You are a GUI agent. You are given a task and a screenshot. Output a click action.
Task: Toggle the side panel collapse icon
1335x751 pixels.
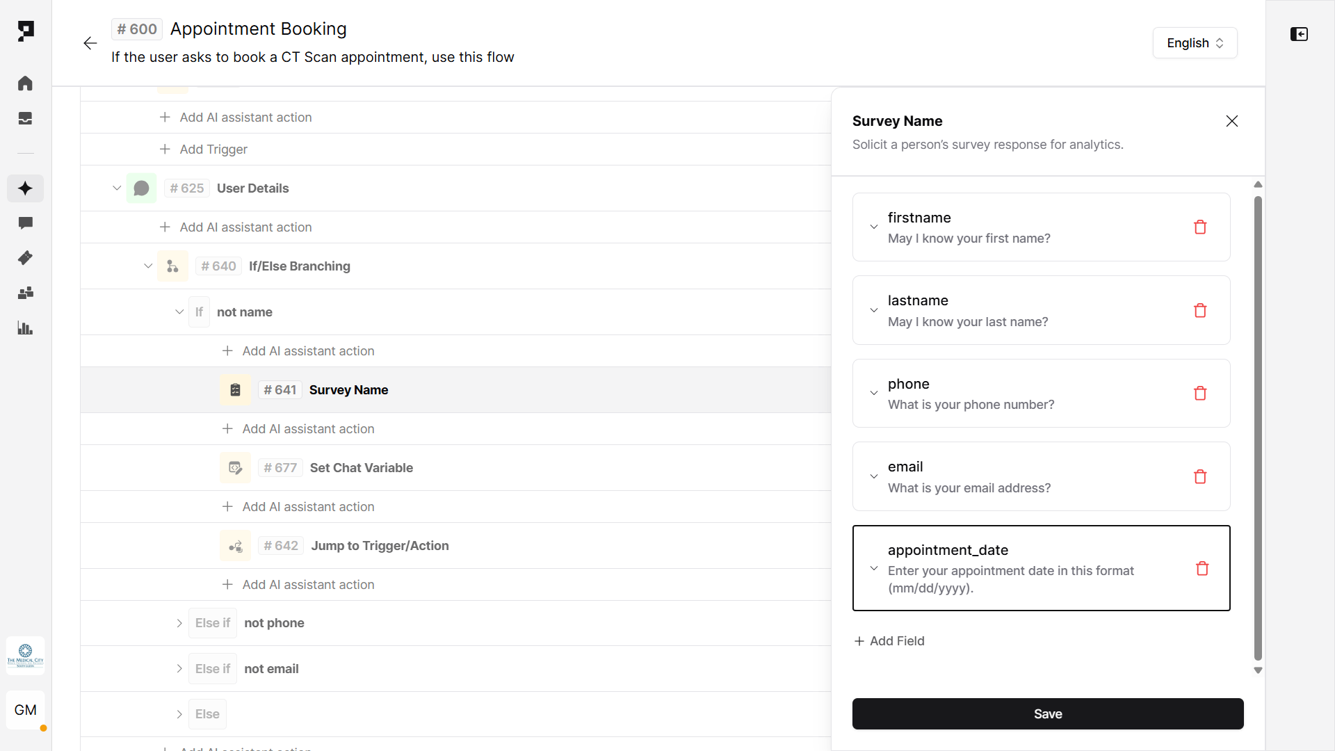pos(1299,34)
